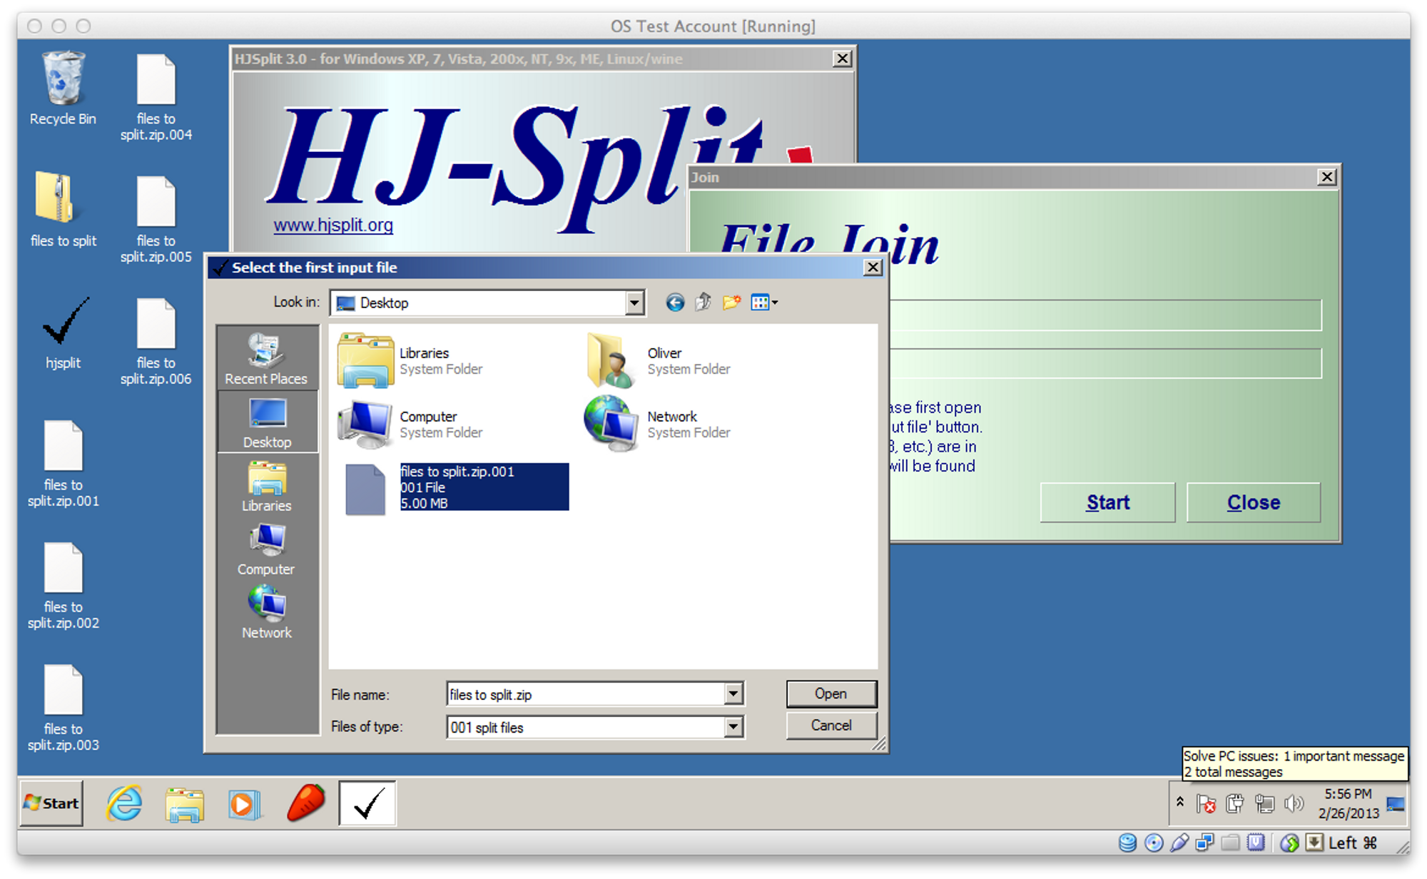Image resolution: width=1427 pixels, height=879 pixels.
Task: Open the Recycle Bin desktop icon
Action: pos(63,88)
